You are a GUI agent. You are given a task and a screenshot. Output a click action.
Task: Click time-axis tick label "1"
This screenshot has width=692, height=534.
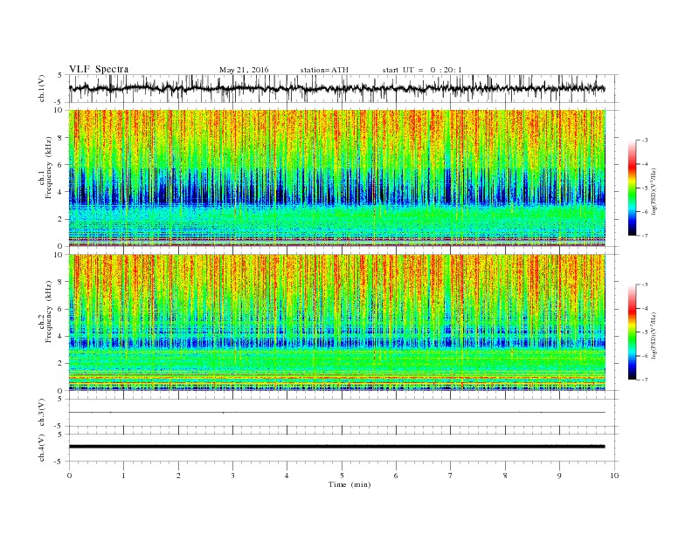pos(124,476)
